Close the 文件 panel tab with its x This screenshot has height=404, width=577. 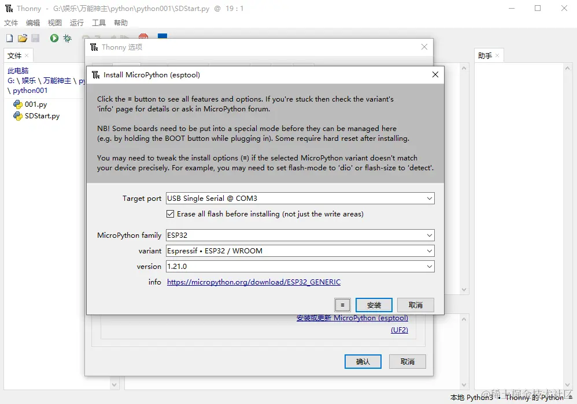(x=27, y=55)
